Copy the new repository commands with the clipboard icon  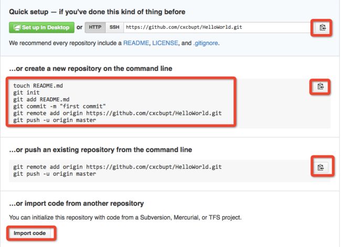pyautogui.click(x=321, y=87)
